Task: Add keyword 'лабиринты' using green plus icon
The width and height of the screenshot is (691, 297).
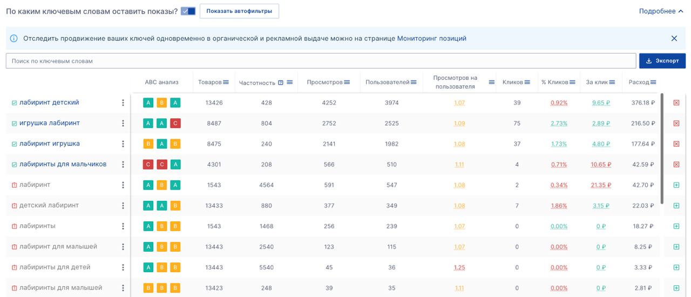Action: click(676, 226)
